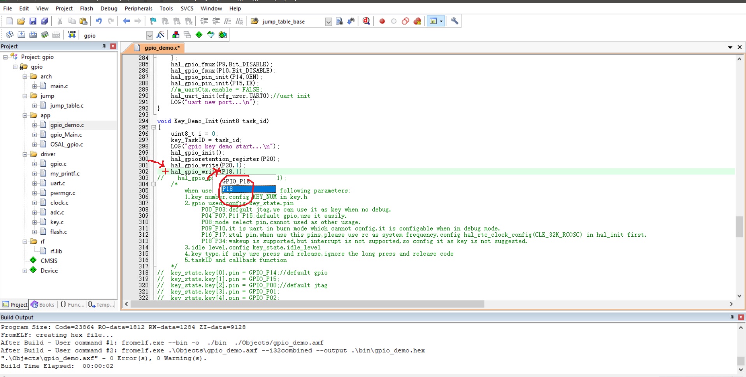Select P18 in the autocomplete list
746x377 pixels.
(x=249, y=189)
